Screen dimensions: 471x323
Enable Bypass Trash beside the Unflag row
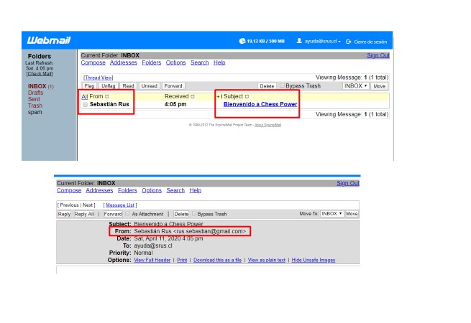282,85
